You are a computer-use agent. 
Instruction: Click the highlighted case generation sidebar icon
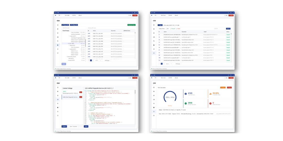tap(58, 45)
